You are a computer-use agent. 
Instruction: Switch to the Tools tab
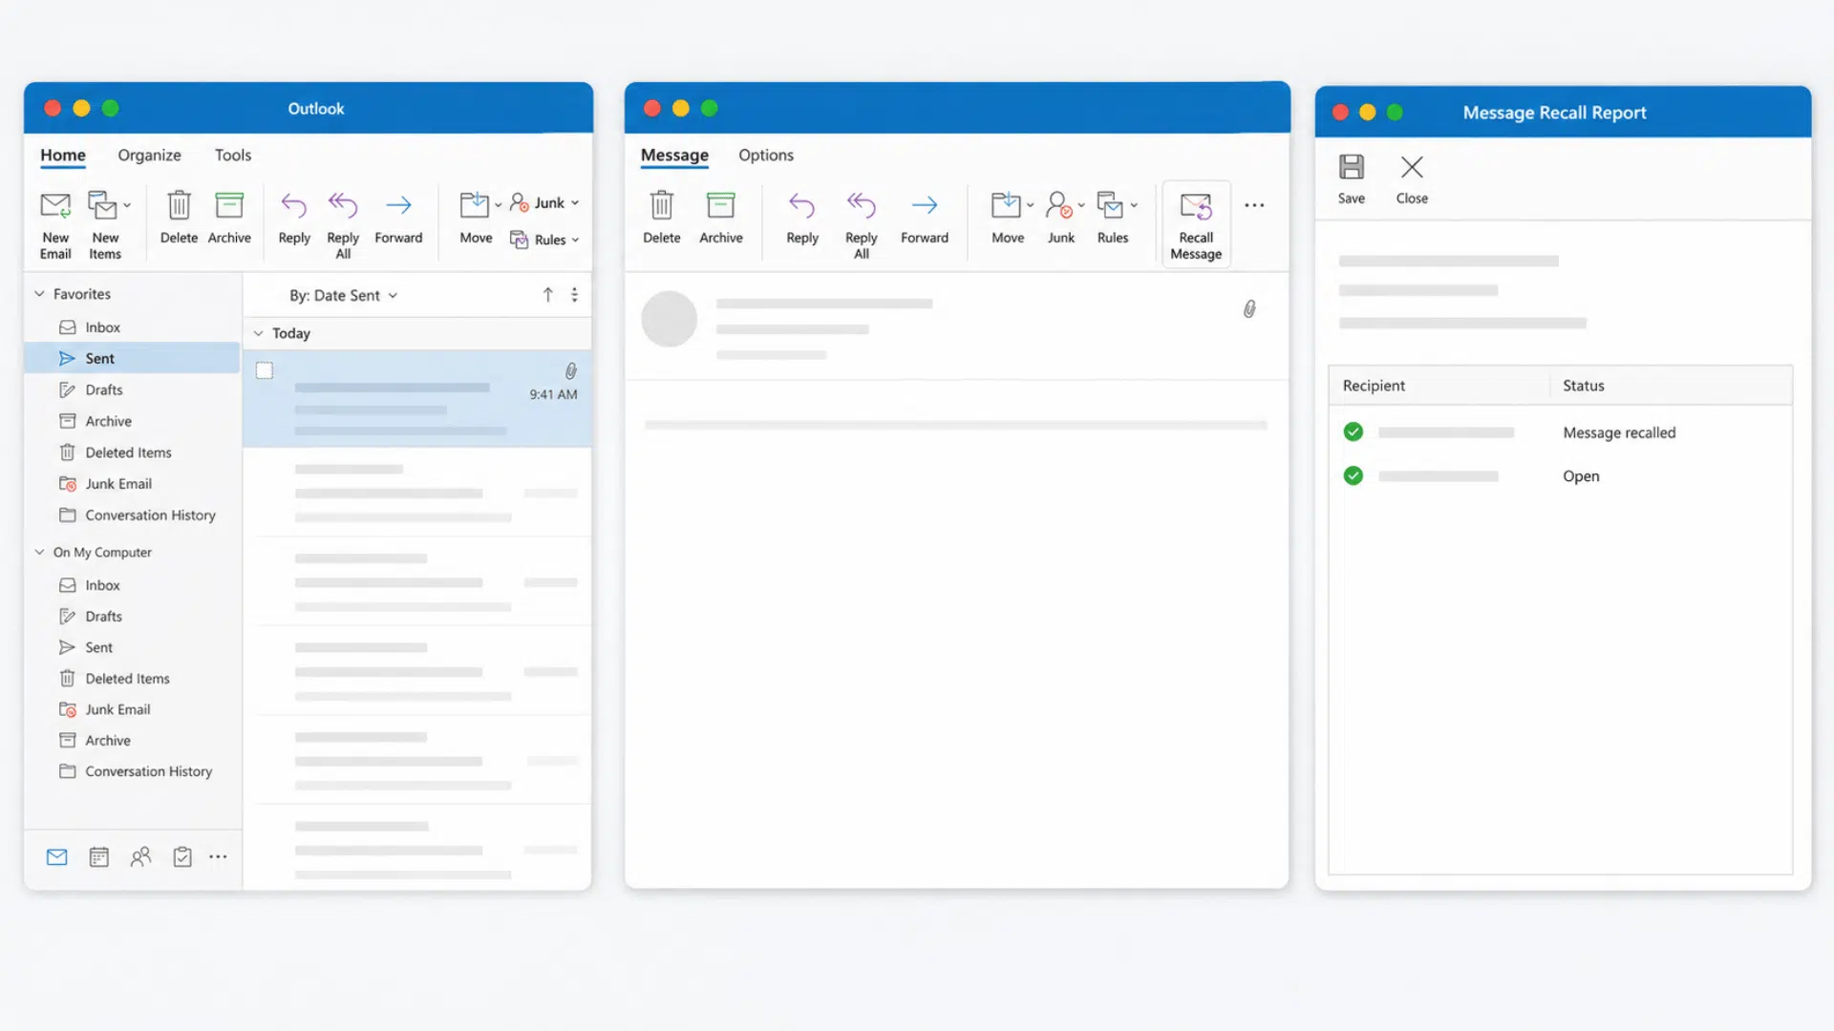tap(233, 155)
